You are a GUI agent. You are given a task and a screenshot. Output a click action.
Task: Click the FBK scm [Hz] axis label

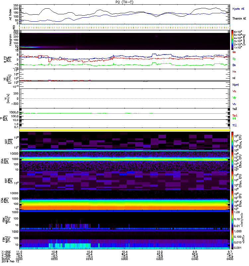6,239
